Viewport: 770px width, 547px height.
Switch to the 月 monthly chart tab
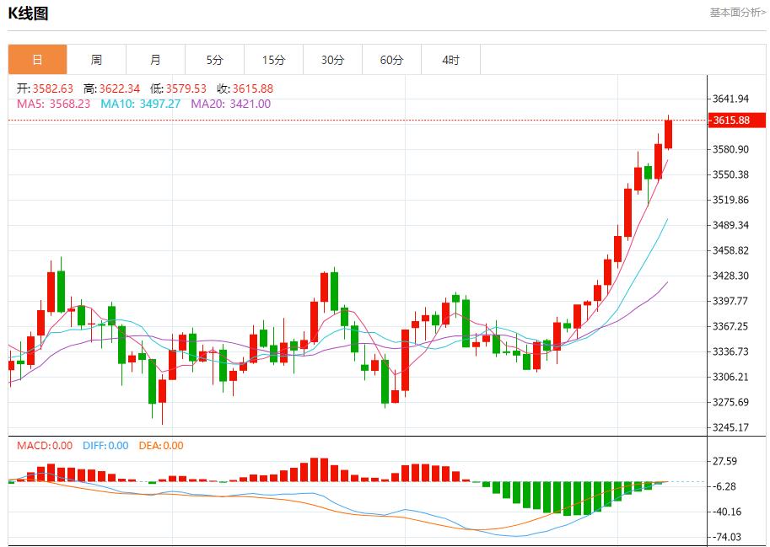tap(155, 59)
